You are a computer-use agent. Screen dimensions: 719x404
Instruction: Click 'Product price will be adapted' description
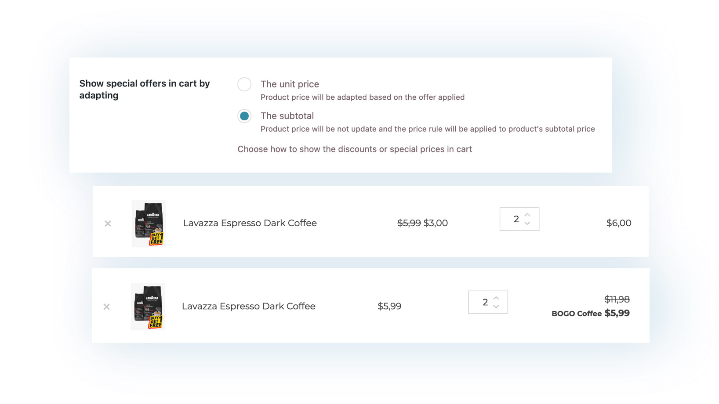(x=363, y=97)
